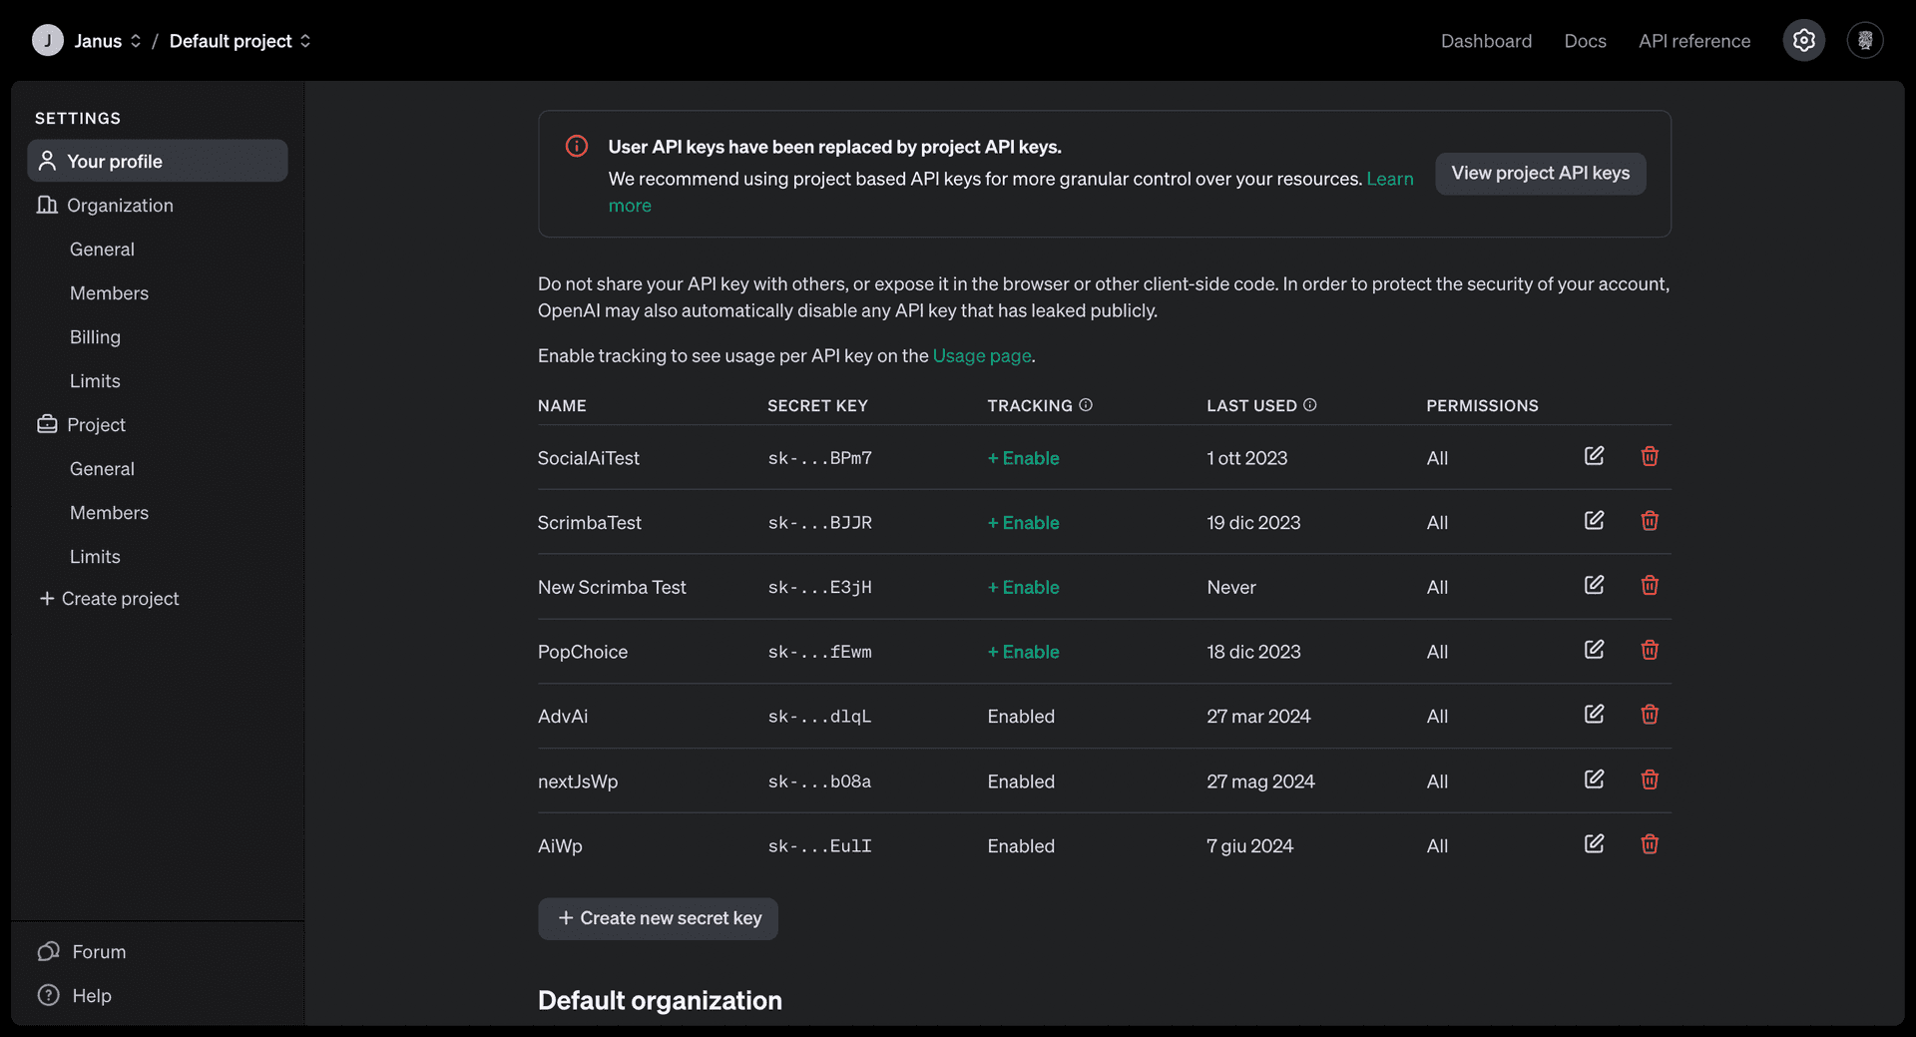Enable tracking for PopChoice
The height and width of the screenshot is (1037, 1916).
click(1023, 652)
